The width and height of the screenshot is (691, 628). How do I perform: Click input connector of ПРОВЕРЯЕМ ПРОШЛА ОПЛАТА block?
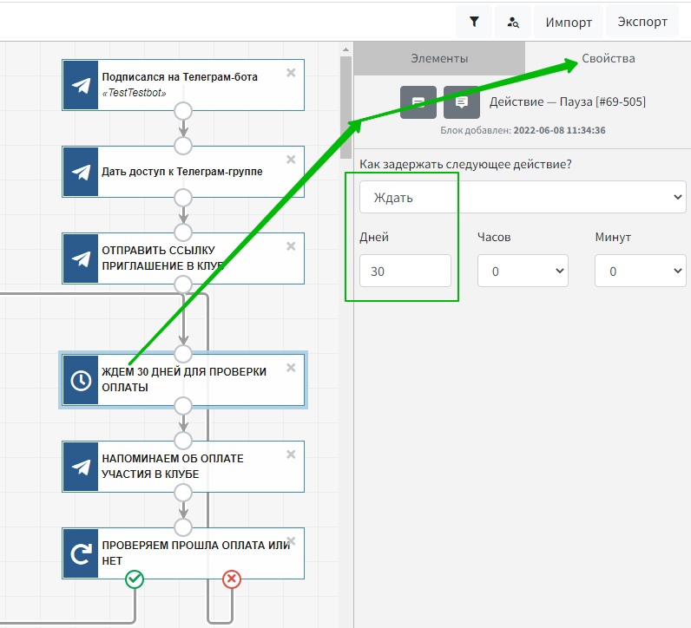click(183, 527)
